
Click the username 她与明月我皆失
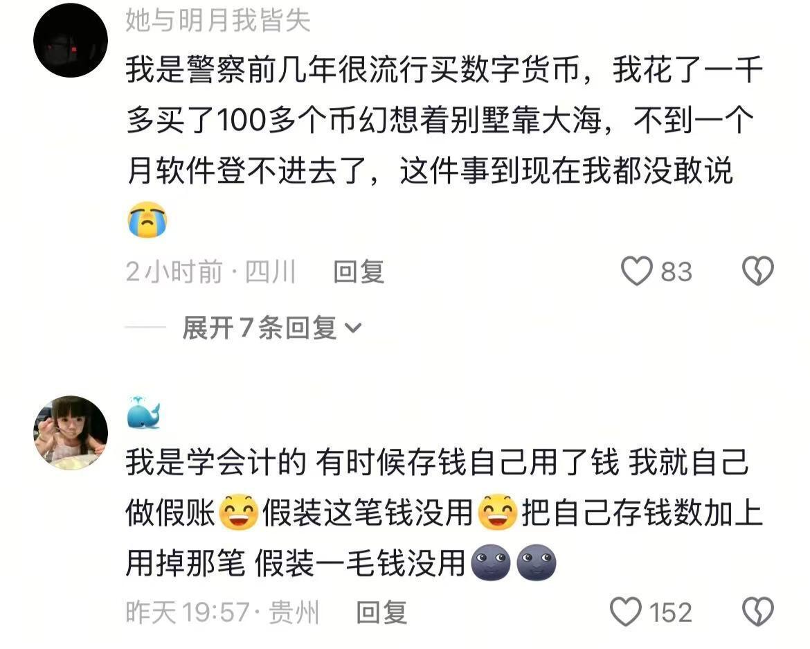(217, 21)
